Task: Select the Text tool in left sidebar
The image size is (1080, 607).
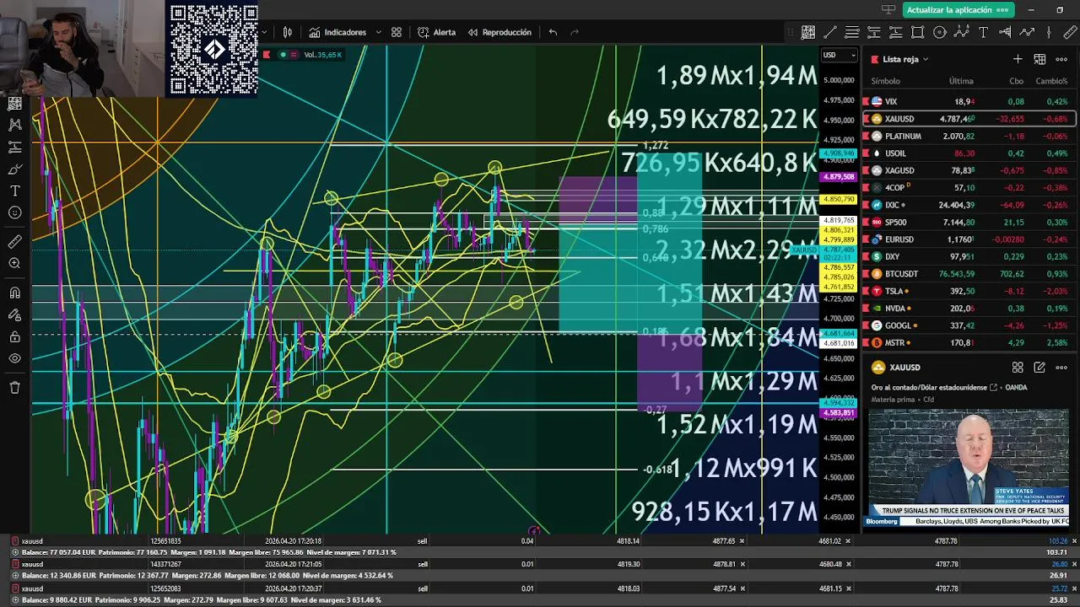Action: (x=14, y=191)
